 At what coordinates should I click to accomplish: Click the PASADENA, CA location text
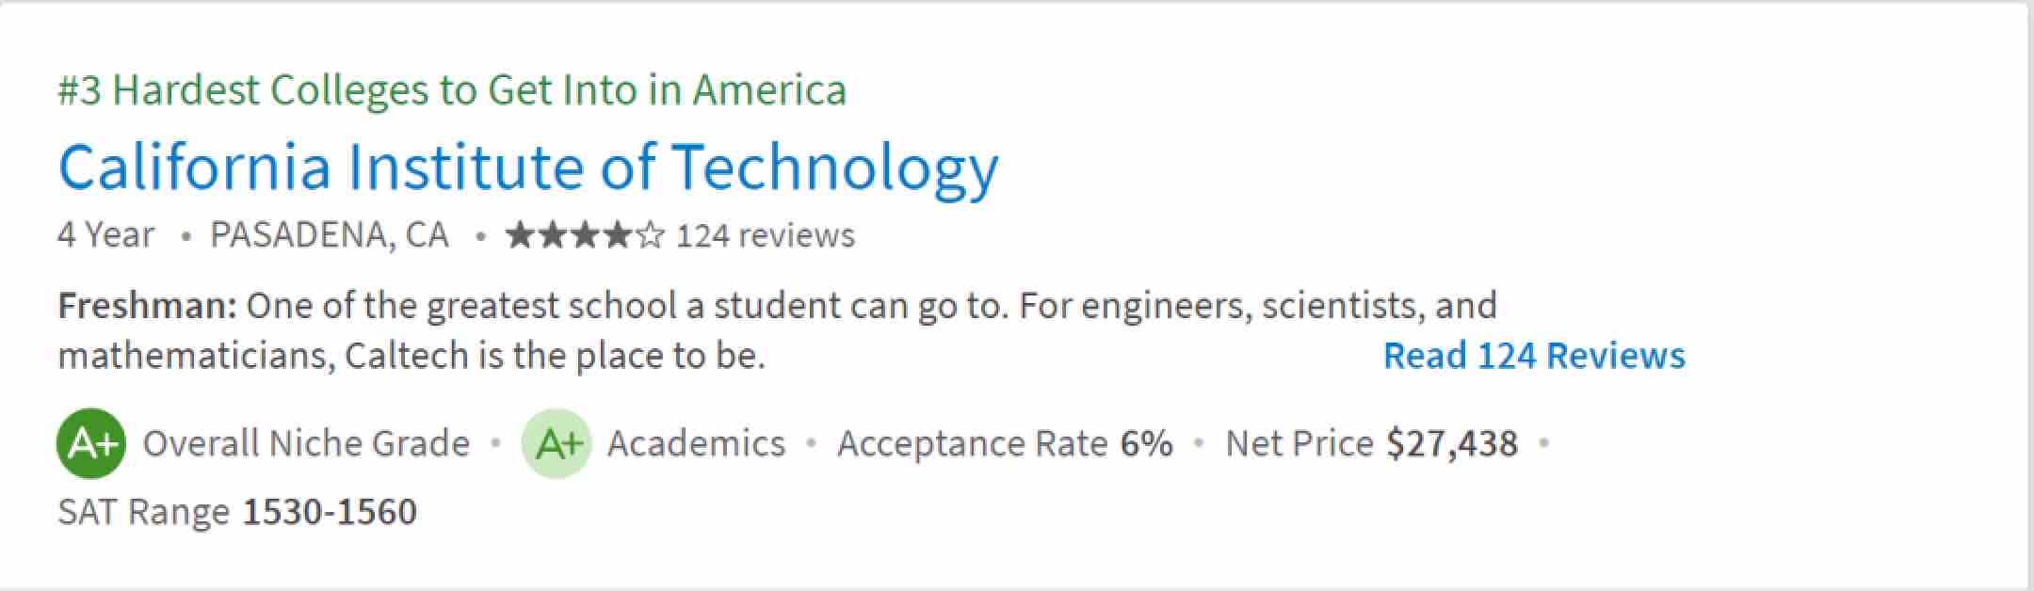click(x=329, y=235)
